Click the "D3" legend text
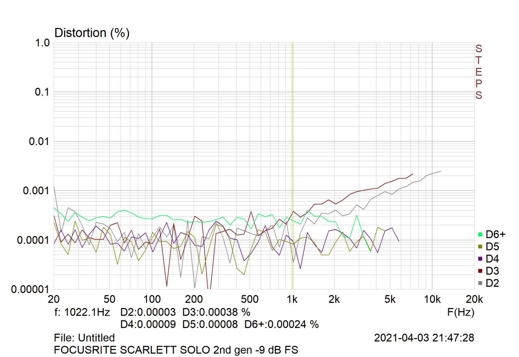The width and height of the screenshot is (519, 357). tap(492, 271)
